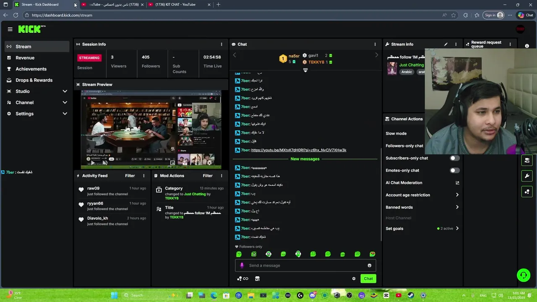Click the green Chat send button

(368, 279)
